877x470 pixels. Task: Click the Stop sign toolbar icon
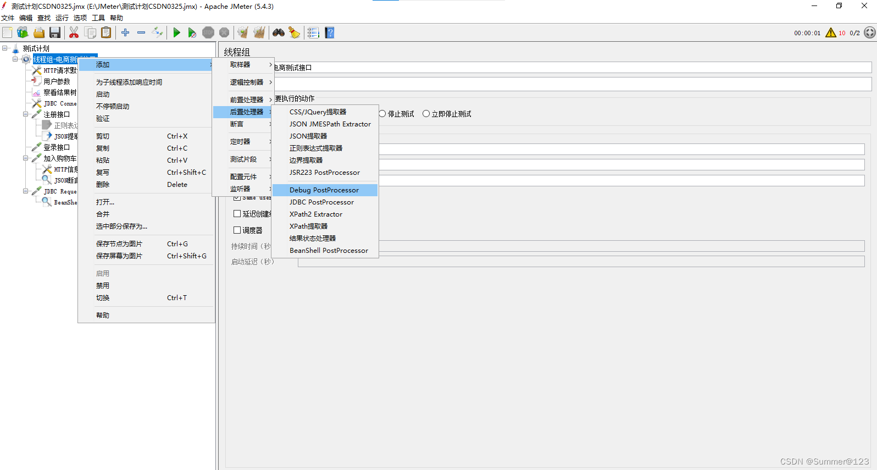click(x=208, y=32)
